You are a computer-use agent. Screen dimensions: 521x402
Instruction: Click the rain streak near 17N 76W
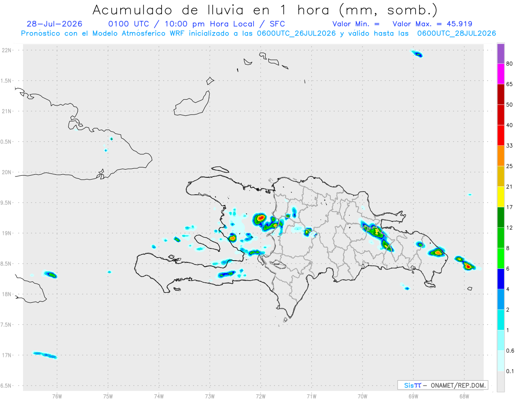(45, 355)
